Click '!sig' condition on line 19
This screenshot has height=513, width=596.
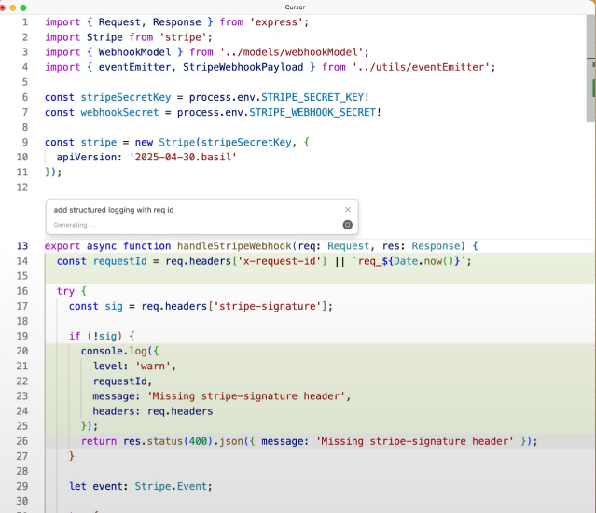pyautogui.click(x=104, y=337)
